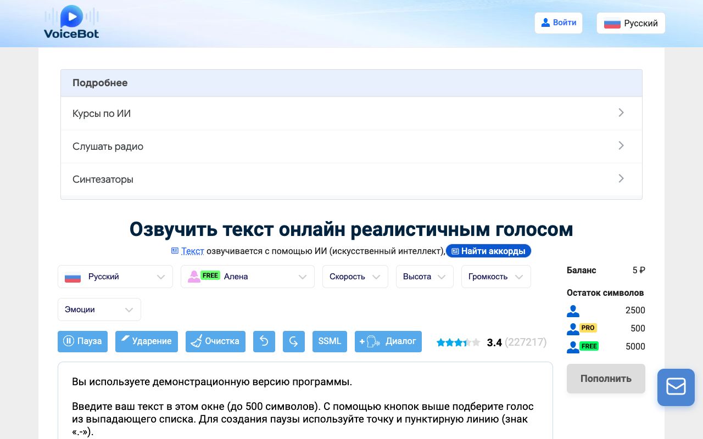Expand the Эмоции dropdown
This screenshot has height=439, width=703.
(x=99, y=309)
